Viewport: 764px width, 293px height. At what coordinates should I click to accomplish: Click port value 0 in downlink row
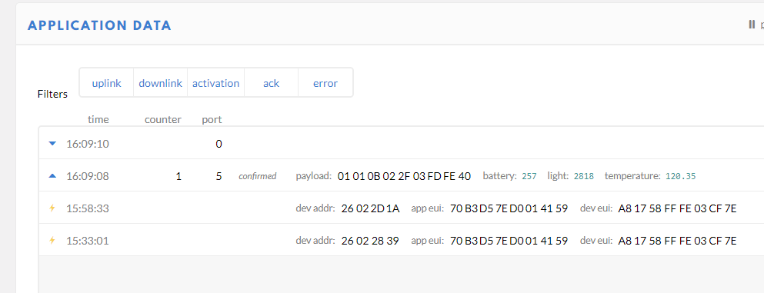click(219, 144)
